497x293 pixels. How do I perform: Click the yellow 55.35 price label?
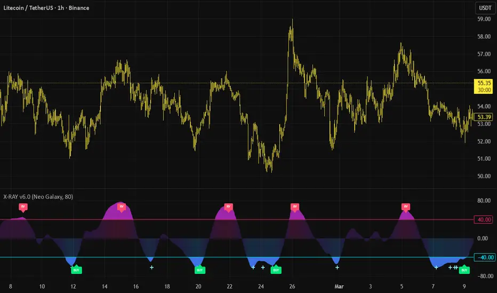(484, 83)
